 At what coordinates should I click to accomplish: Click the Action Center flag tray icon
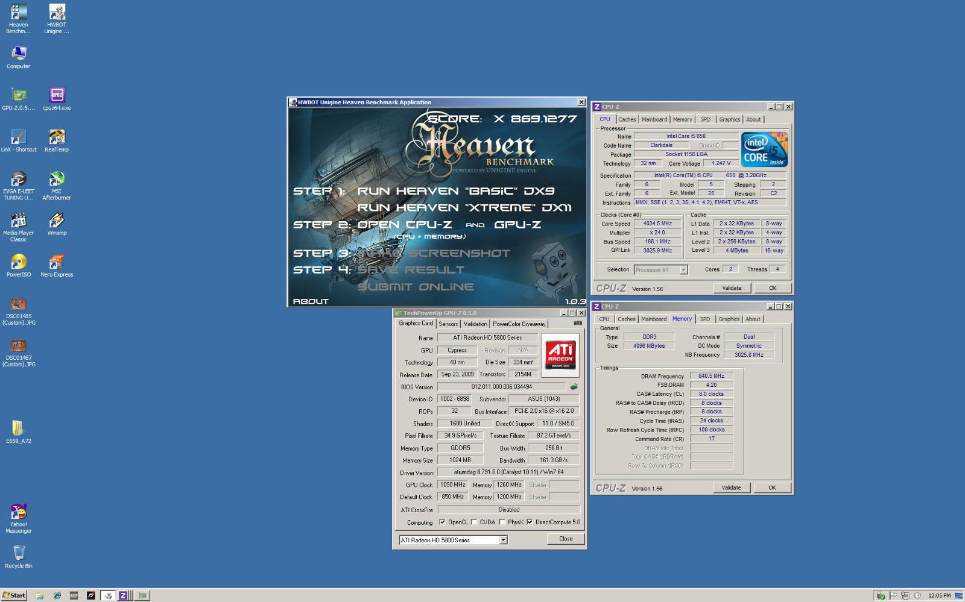(893, 595)
